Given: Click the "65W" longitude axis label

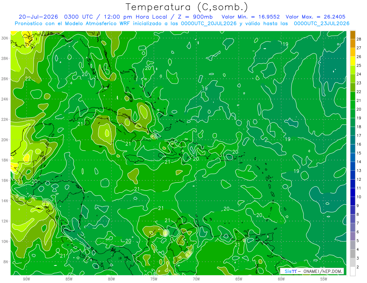Looking at the screenshot, I should [239, 279].
